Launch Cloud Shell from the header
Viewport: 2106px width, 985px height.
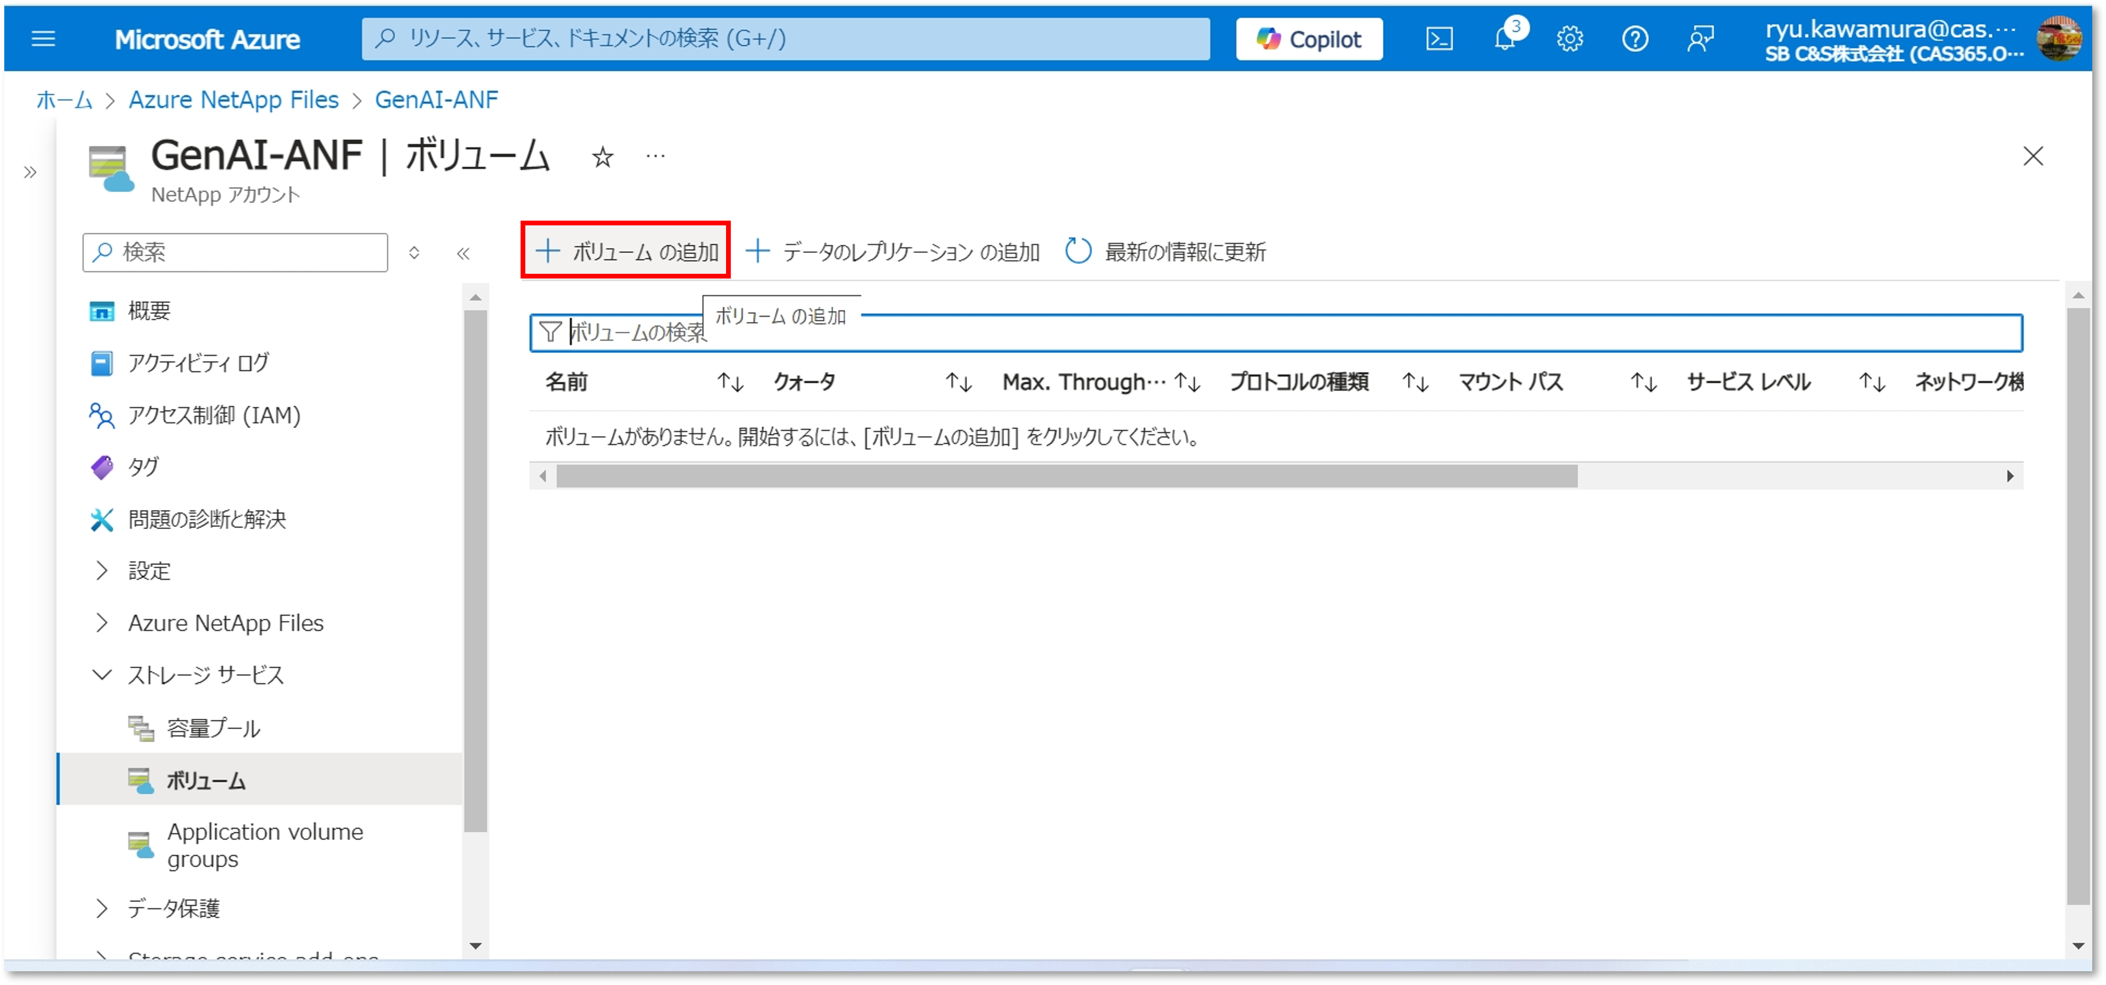[1439, 38]
